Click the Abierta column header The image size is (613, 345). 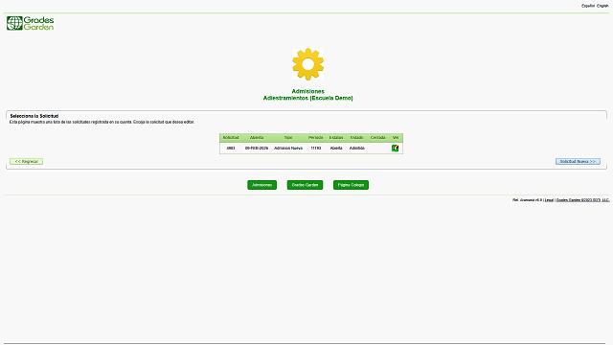[x=257, y=138]
